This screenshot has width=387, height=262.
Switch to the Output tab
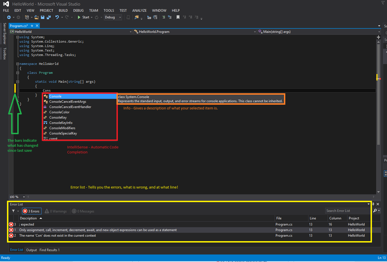31,250
